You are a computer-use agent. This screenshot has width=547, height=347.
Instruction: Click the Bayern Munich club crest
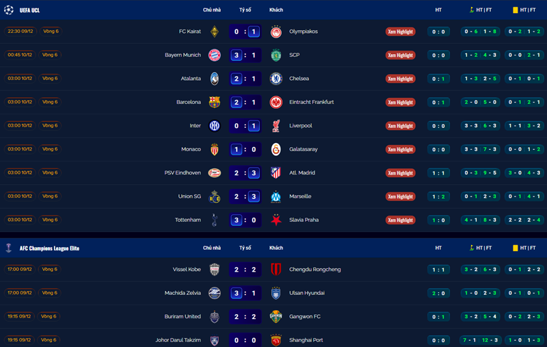point(214,55)
